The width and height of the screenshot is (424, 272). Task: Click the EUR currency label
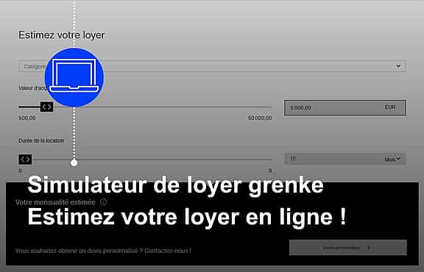(390, 107)
